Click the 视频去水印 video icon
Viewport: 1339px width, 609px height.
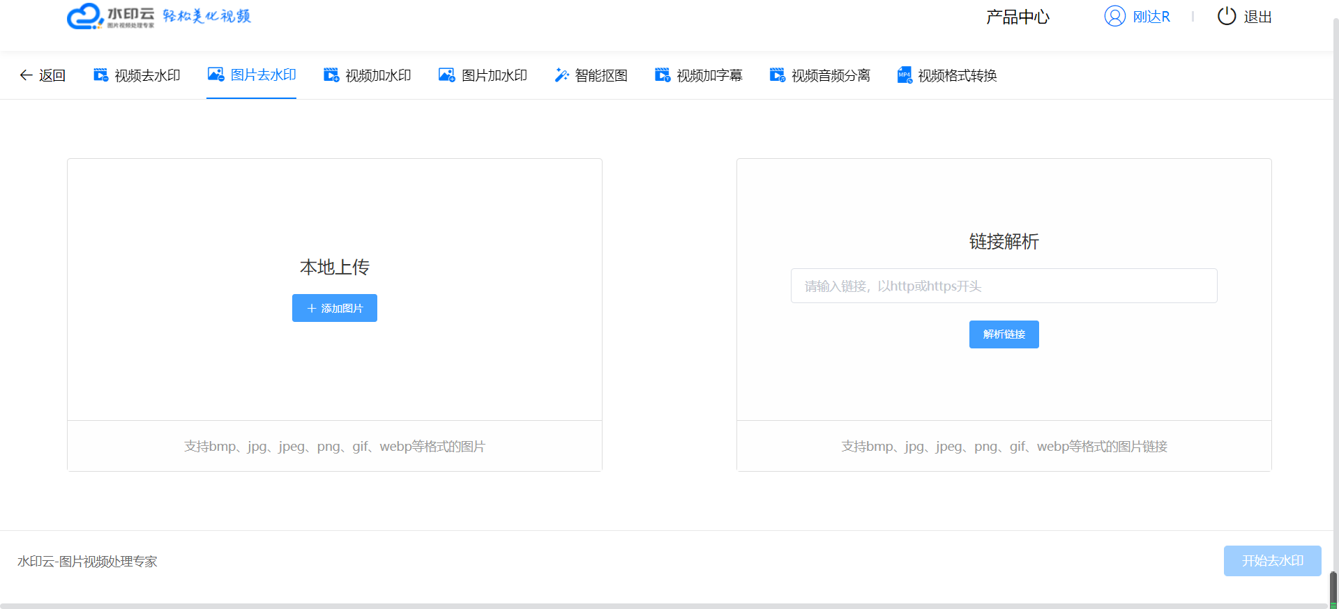[x=101, y=75]
